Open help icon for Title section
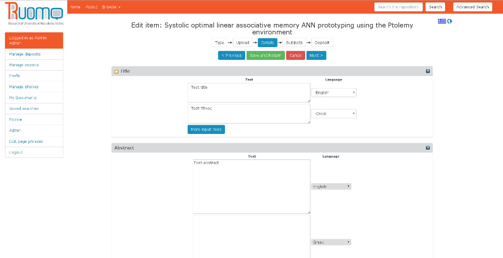This screenshot has height=258, width=503. click(x=428, y=71)
